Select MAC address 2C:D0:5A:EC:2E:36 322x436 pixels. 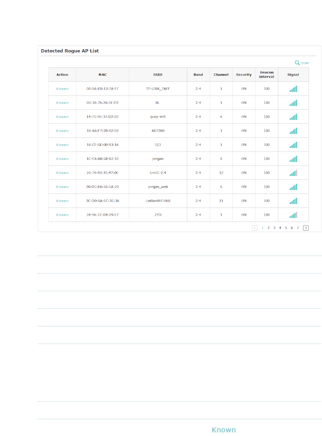[x=103, y=201]
